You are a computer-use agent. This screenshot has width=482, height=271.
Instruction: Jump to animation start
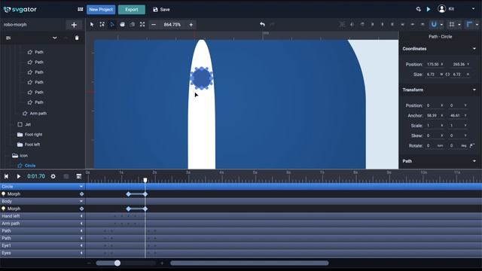(6, 176)
